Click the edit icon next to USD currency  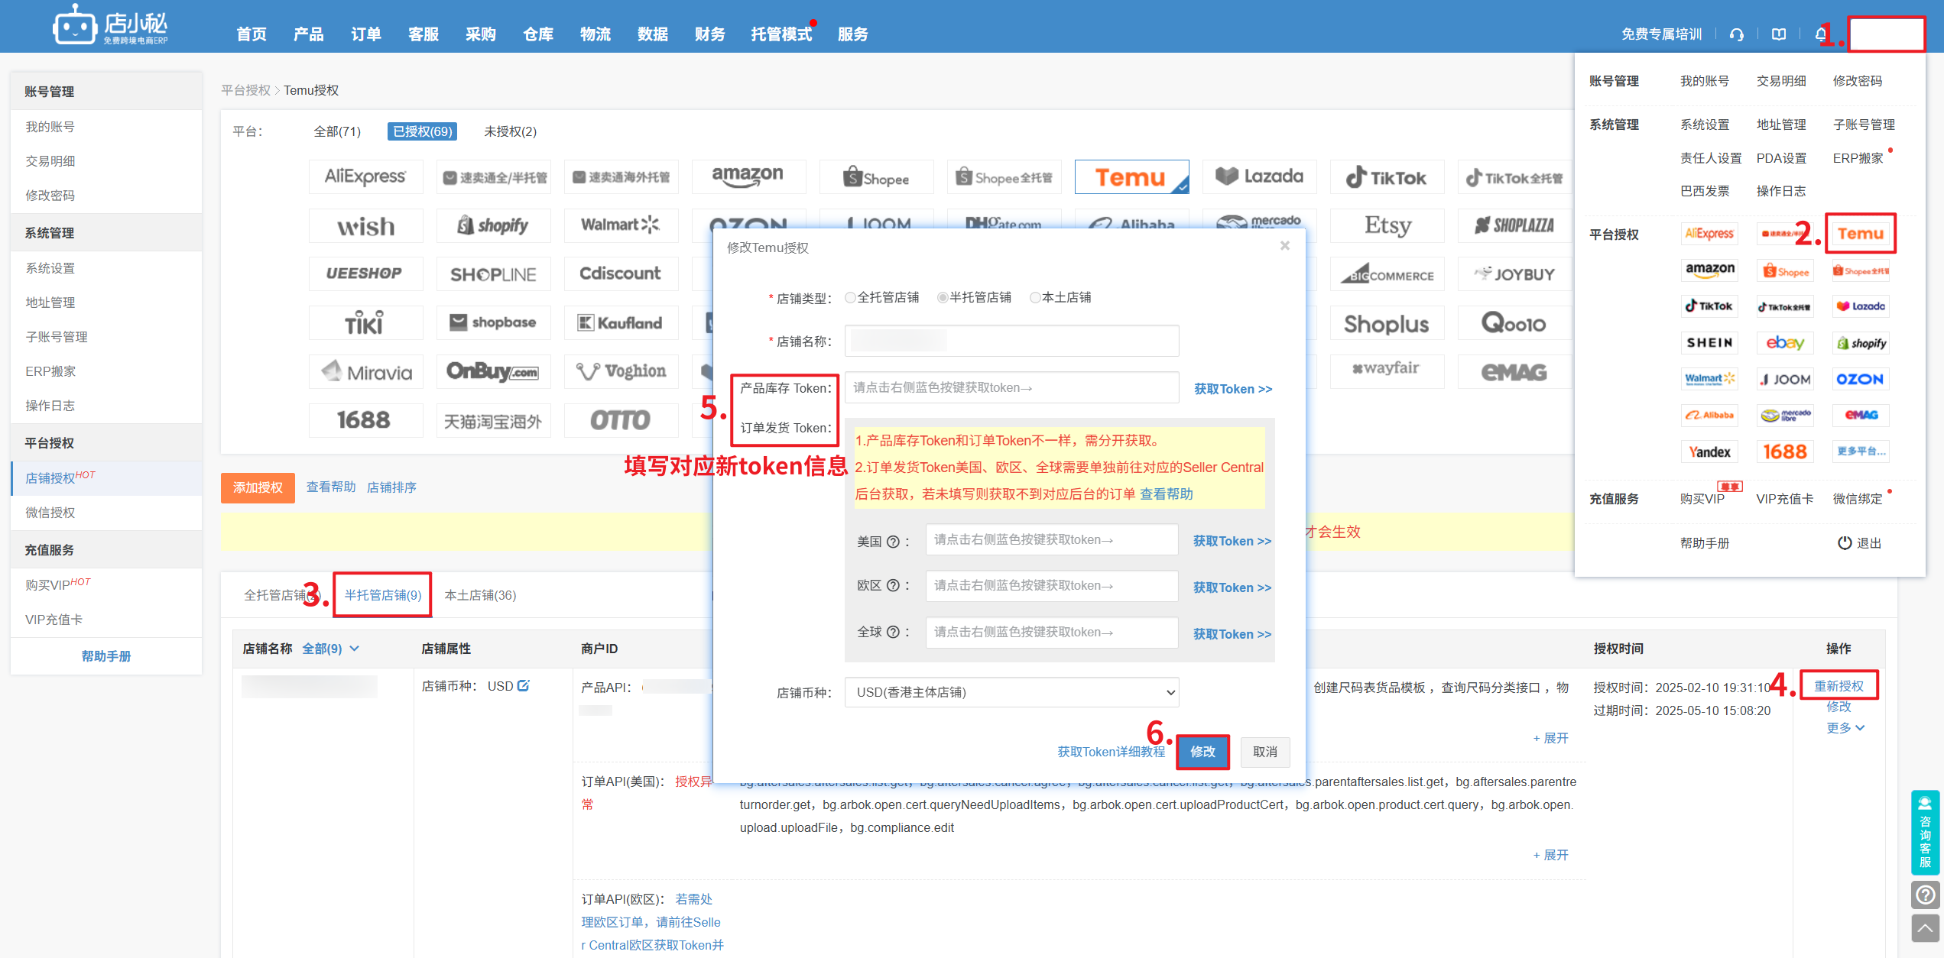[524, 686]
